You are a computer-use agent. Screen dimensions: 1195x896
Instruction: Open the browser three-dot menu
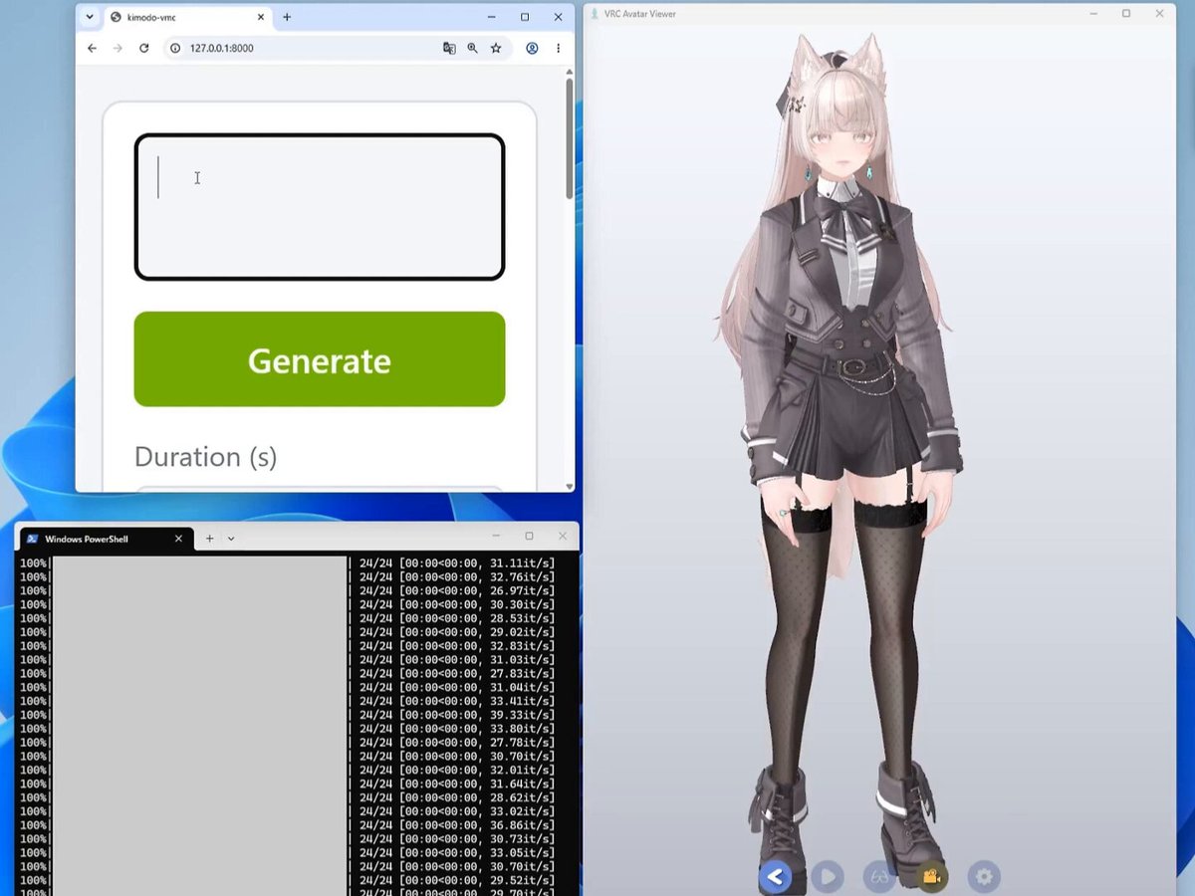tap(558, 48)
